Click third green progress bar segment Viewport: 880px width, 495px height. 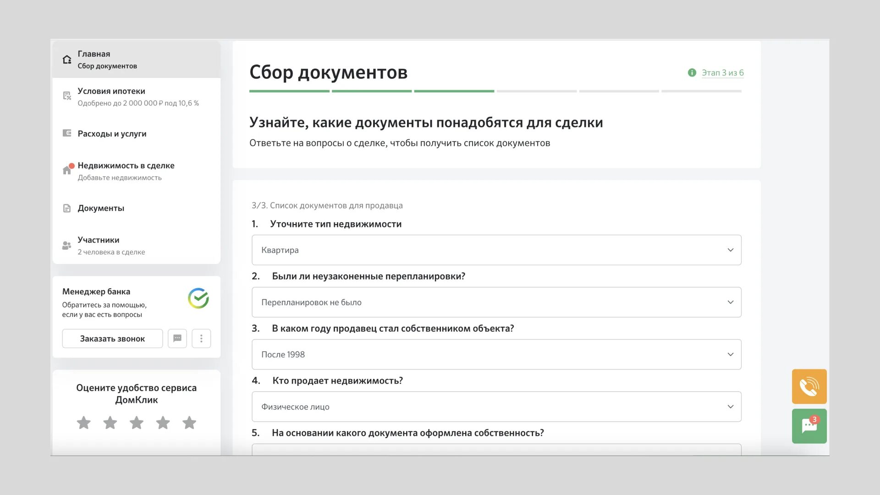[x=454, y=91]
